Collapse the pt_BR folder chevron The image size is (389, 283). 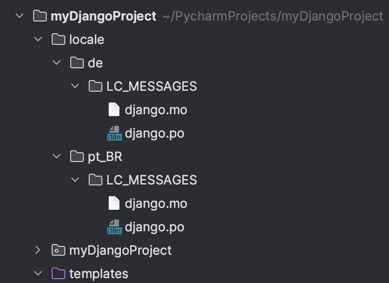pyautogui.click(x=57, y=156)
